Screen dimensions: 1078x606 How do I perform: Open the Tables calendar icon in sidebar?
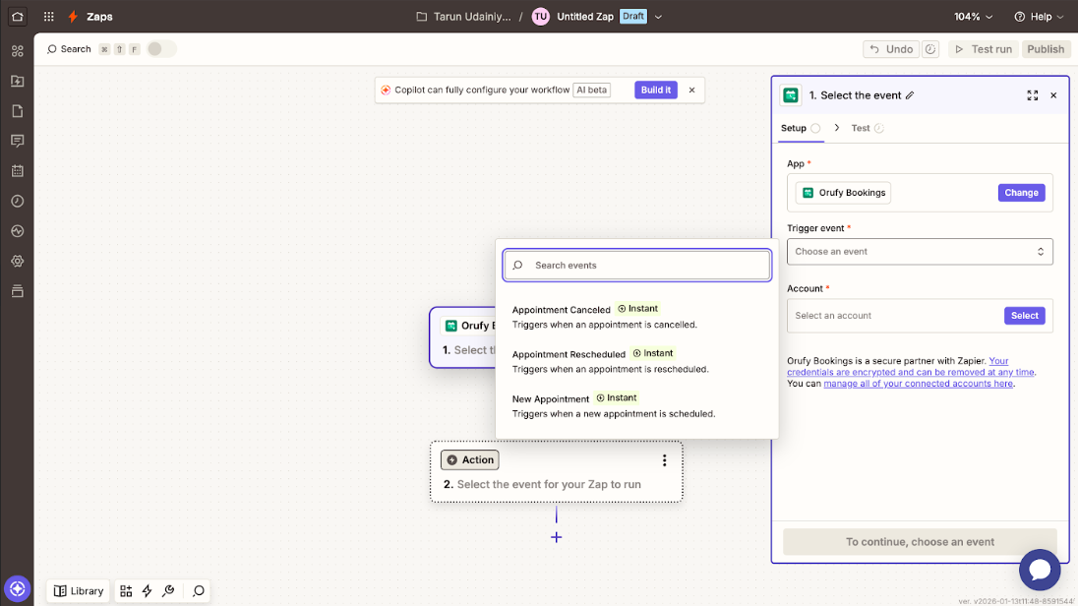(17, 170)
